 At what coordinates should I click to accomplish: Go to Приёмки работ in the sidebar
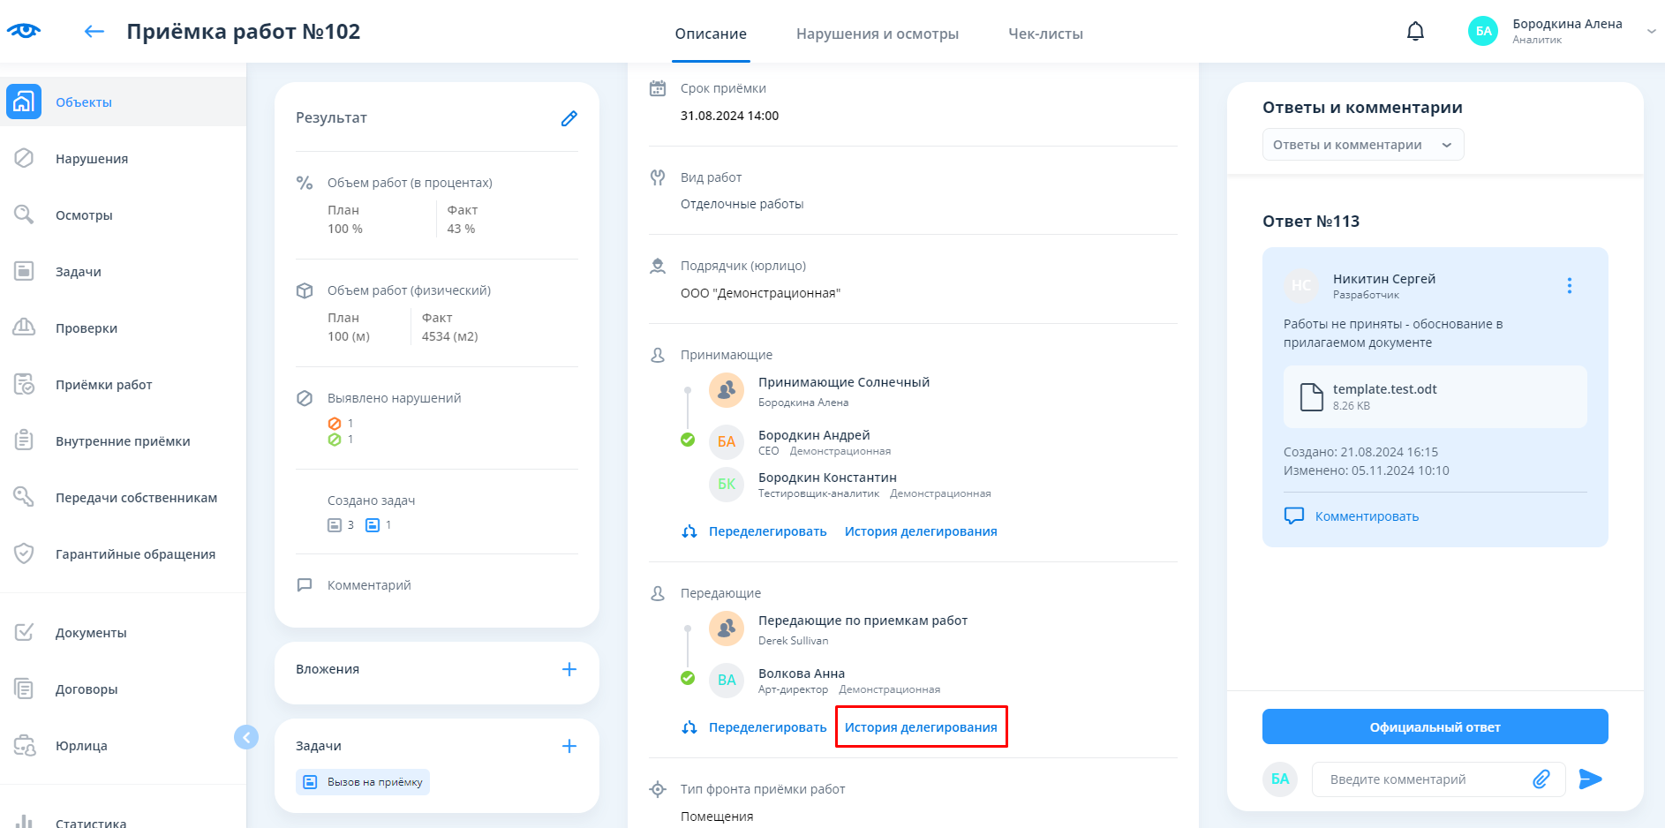point(103,385)
